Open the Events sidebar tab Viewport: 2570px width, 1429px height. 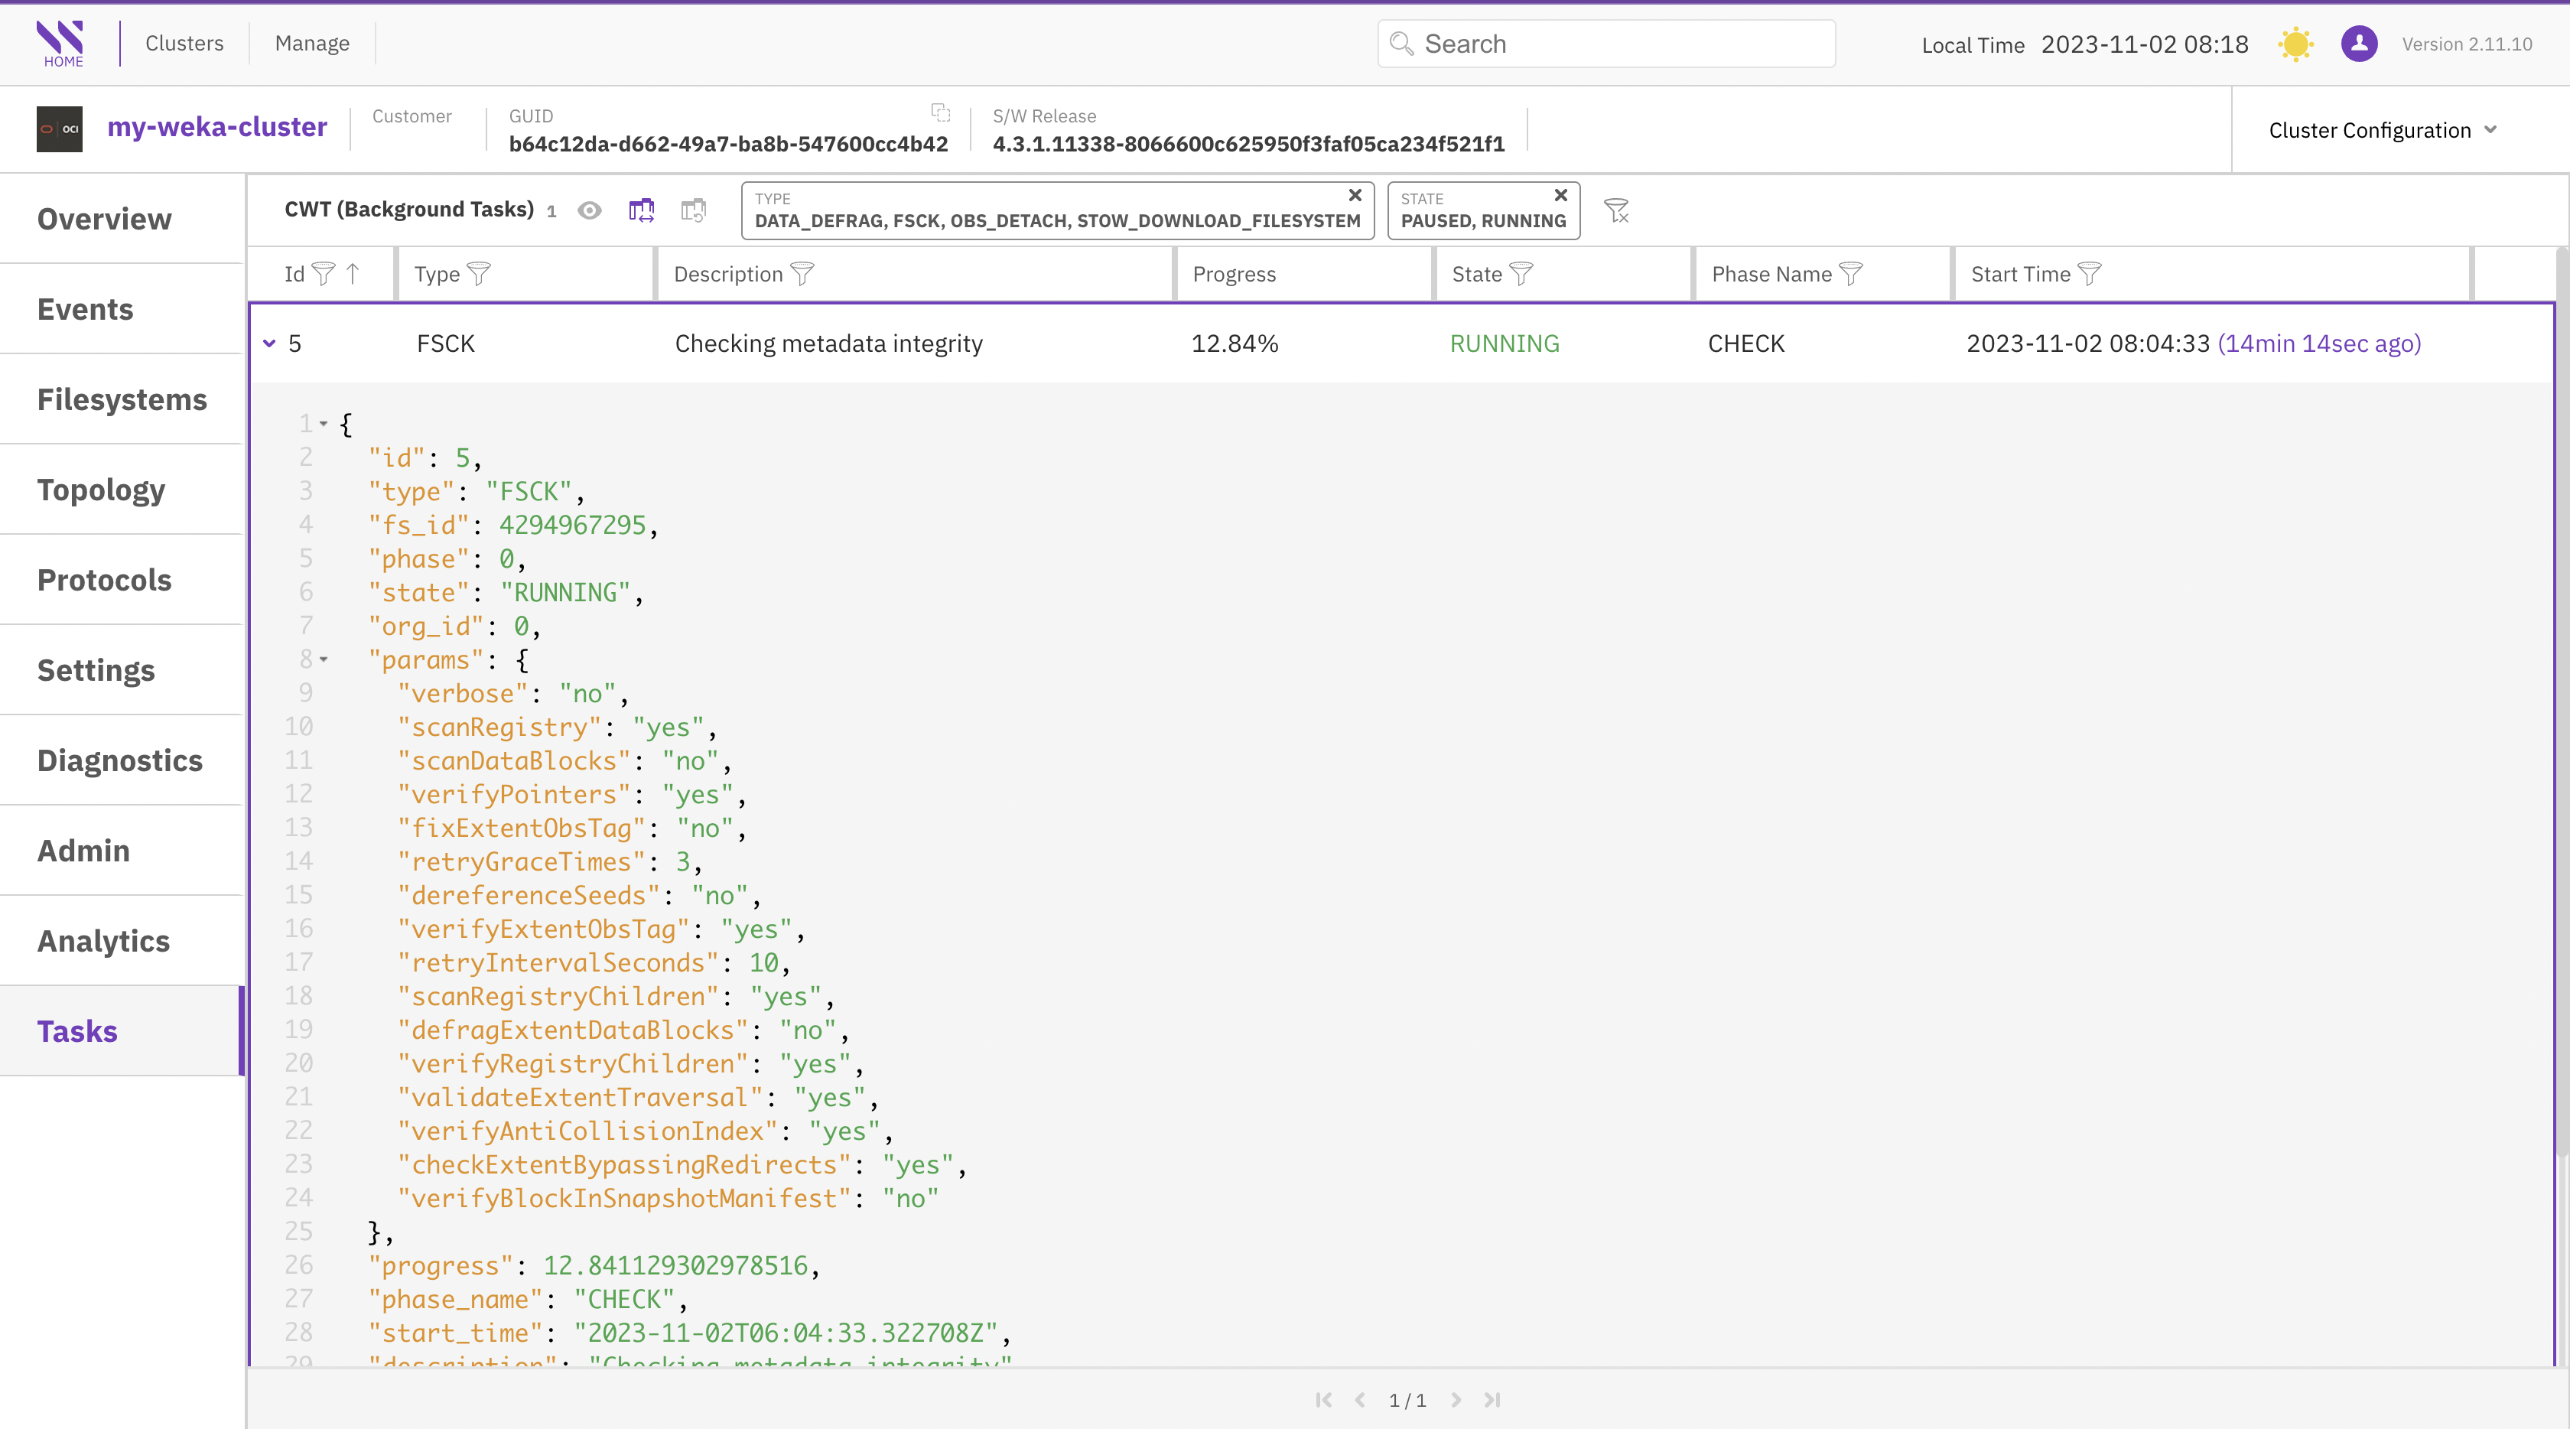(86, 309)
